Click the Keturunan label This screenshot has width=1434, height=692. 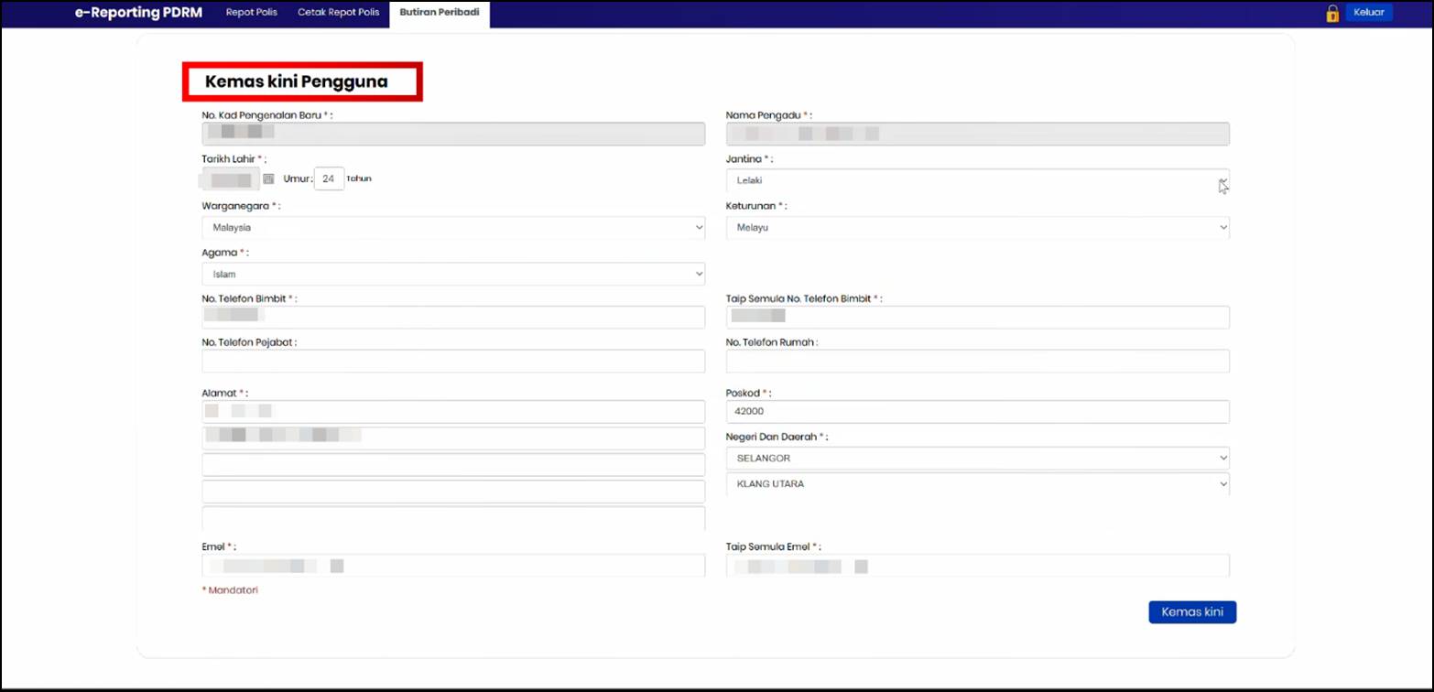755,206
